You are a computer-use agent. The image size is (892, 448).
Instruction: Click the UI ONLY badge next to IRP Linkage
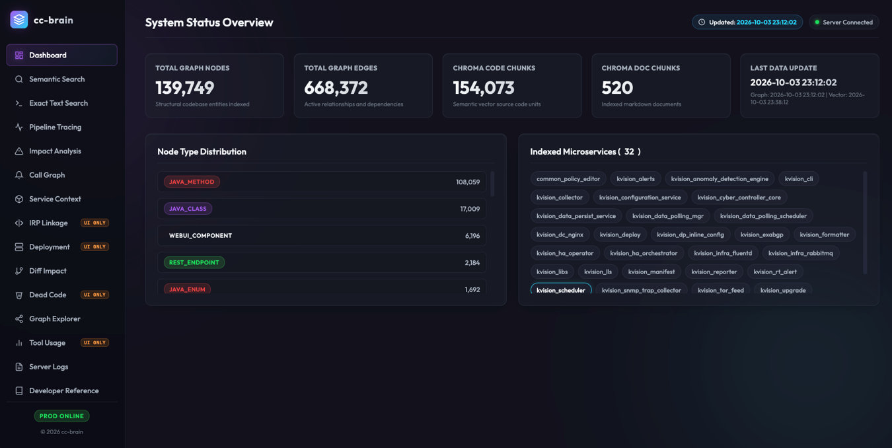[x=94, y=223]
